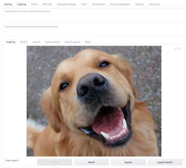Remove the dog image with the X icon
Viewport: 186px width, 168px height.
pos(180,49)
